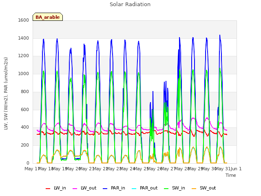This screenshot has width=261, height=196.
Task: Click the red LW_in legend swatch
Action: tap(48, 189)
